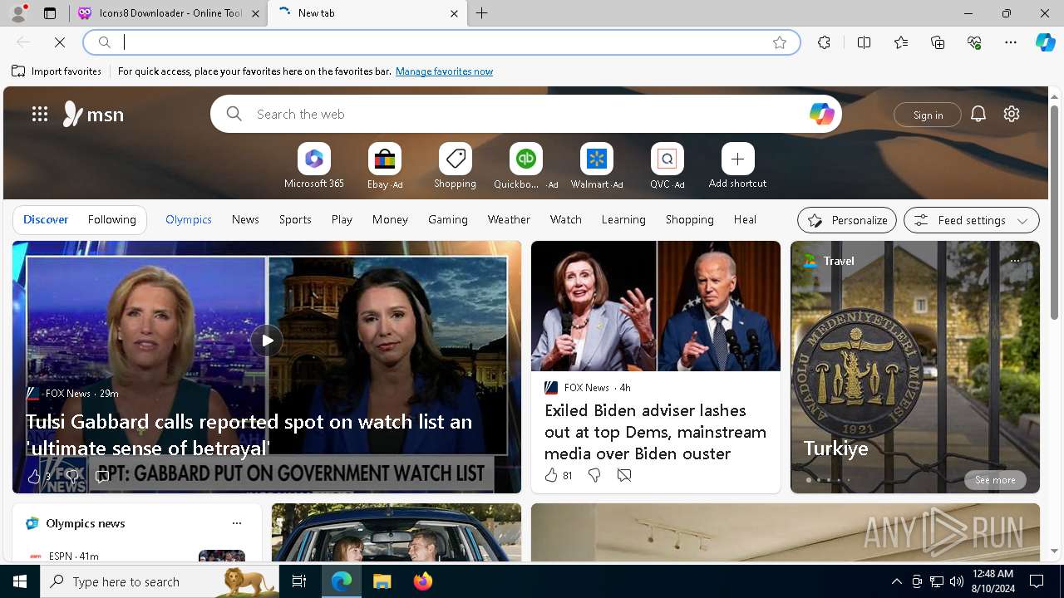Open Travel card more options
This screenshot has height=598, width=1064.
1014,261
